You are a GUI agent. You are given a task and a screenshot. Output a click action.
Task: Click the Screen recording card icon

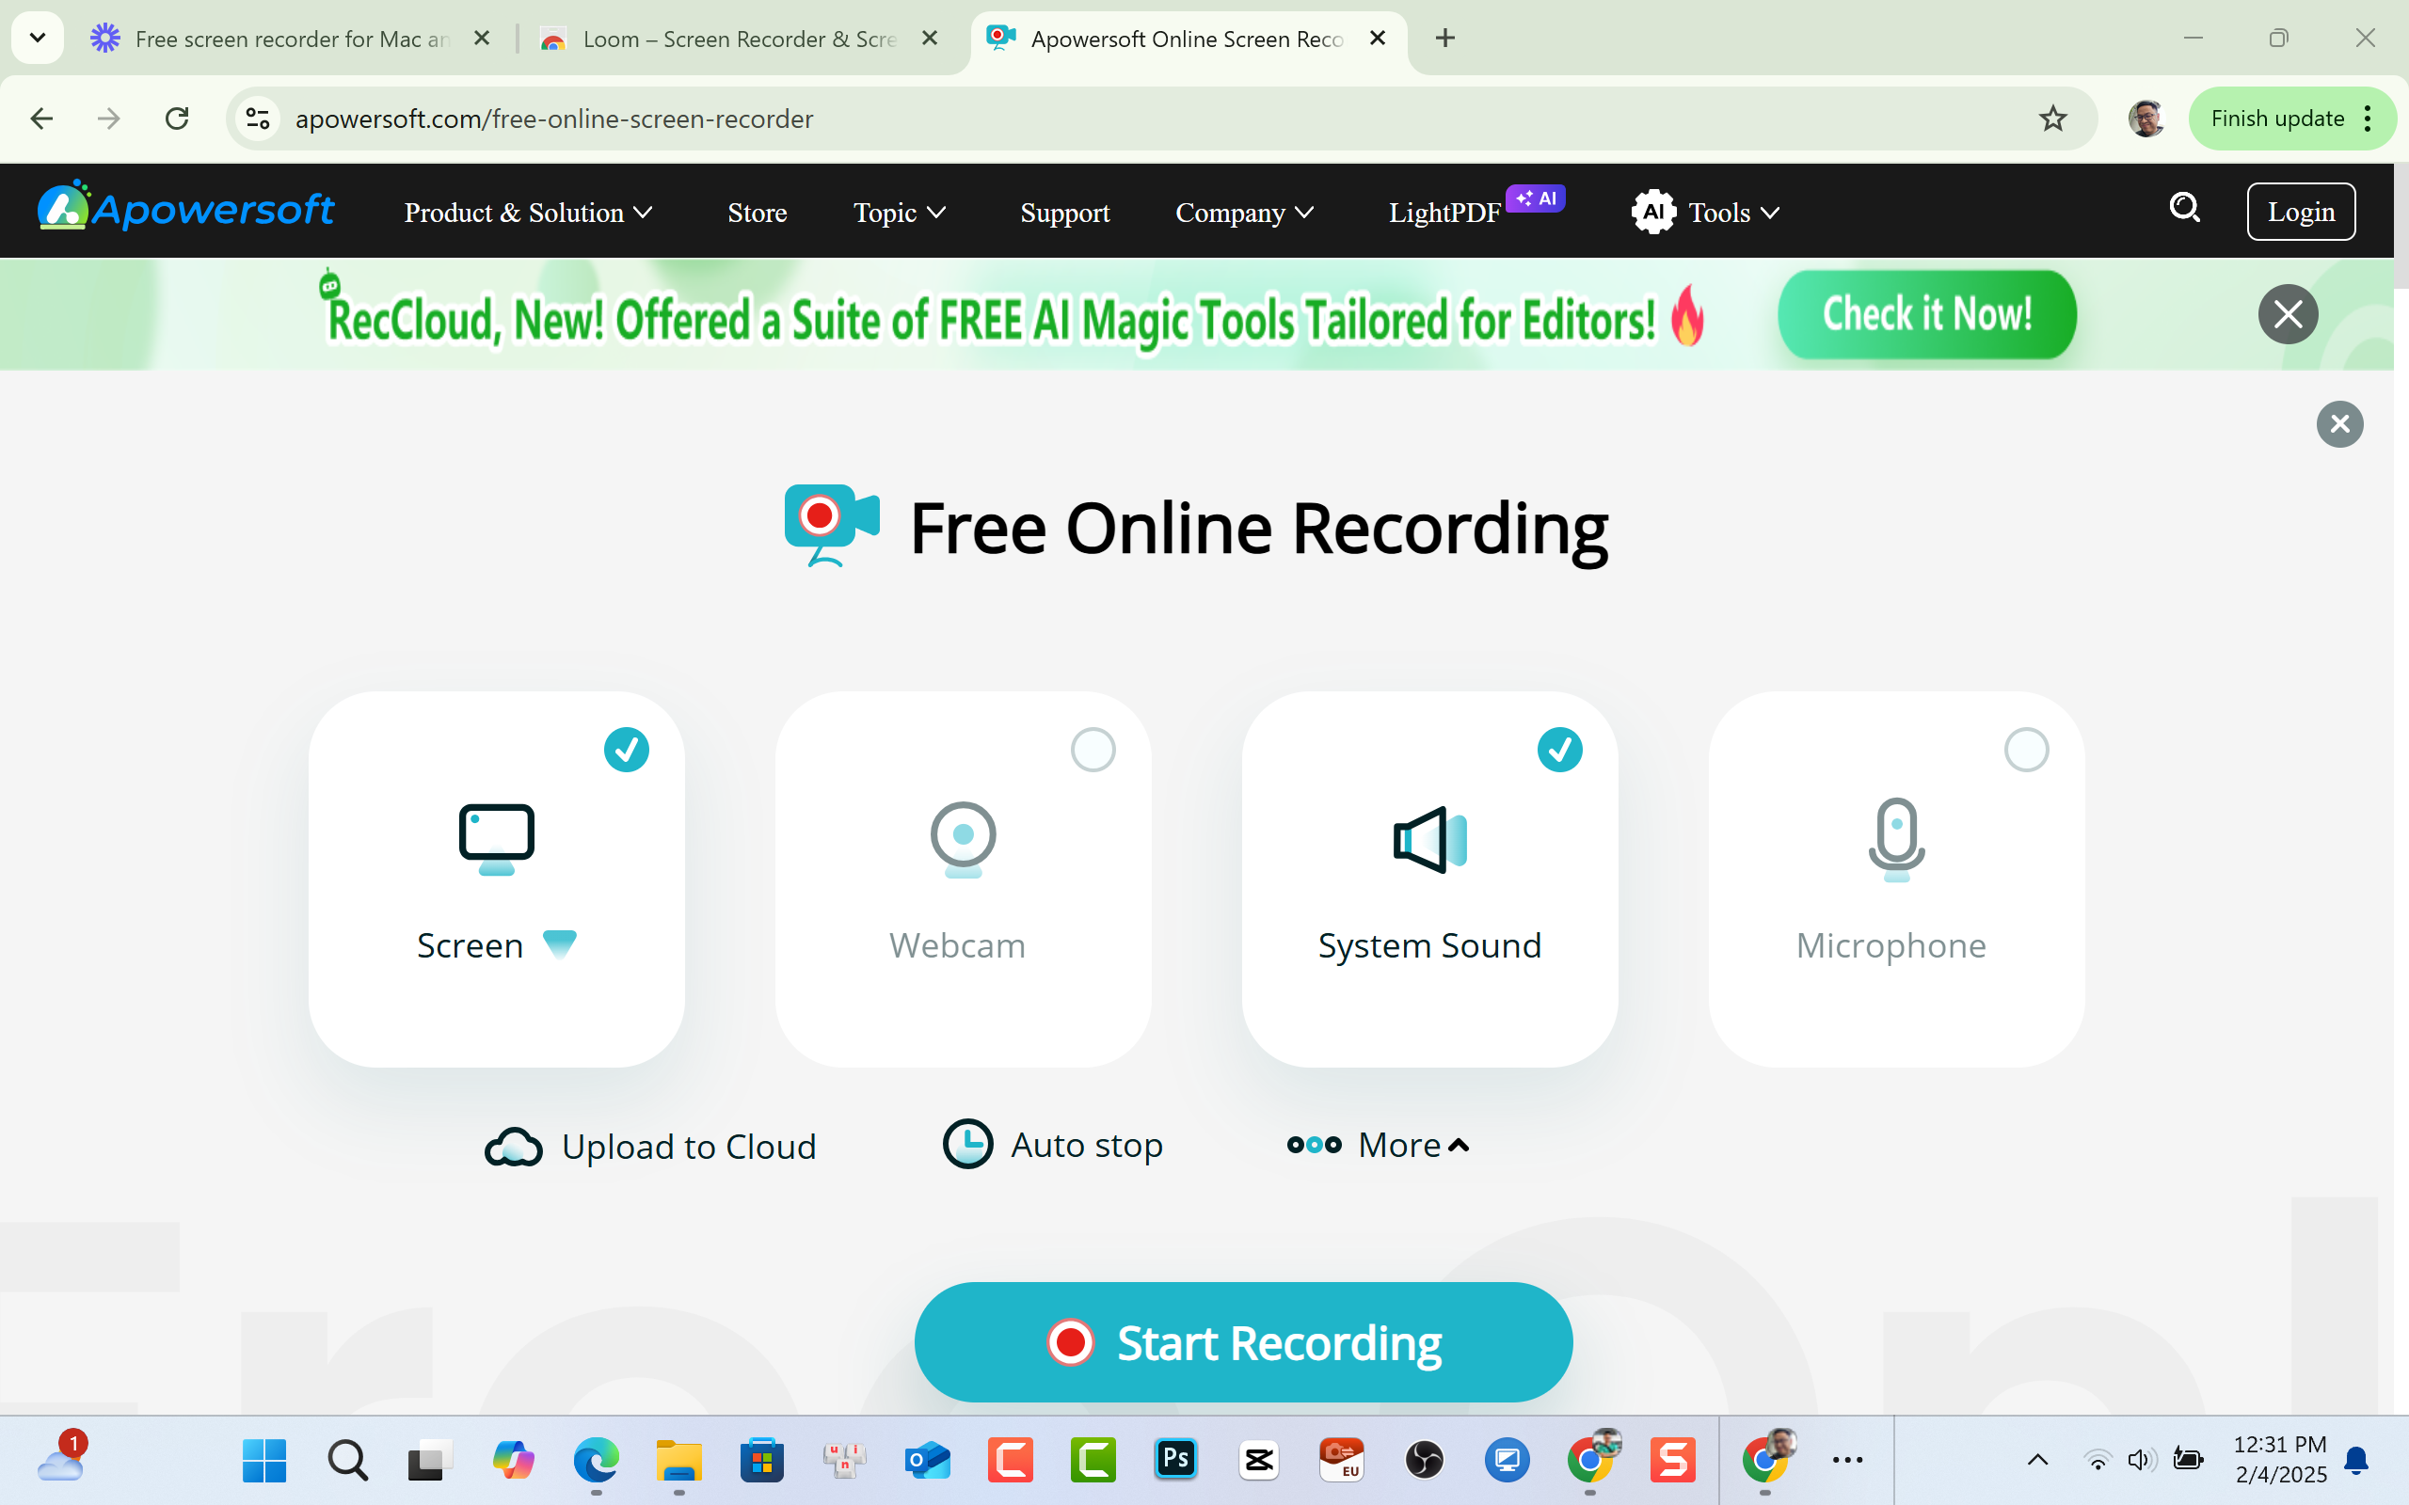(x=497, y=837)
